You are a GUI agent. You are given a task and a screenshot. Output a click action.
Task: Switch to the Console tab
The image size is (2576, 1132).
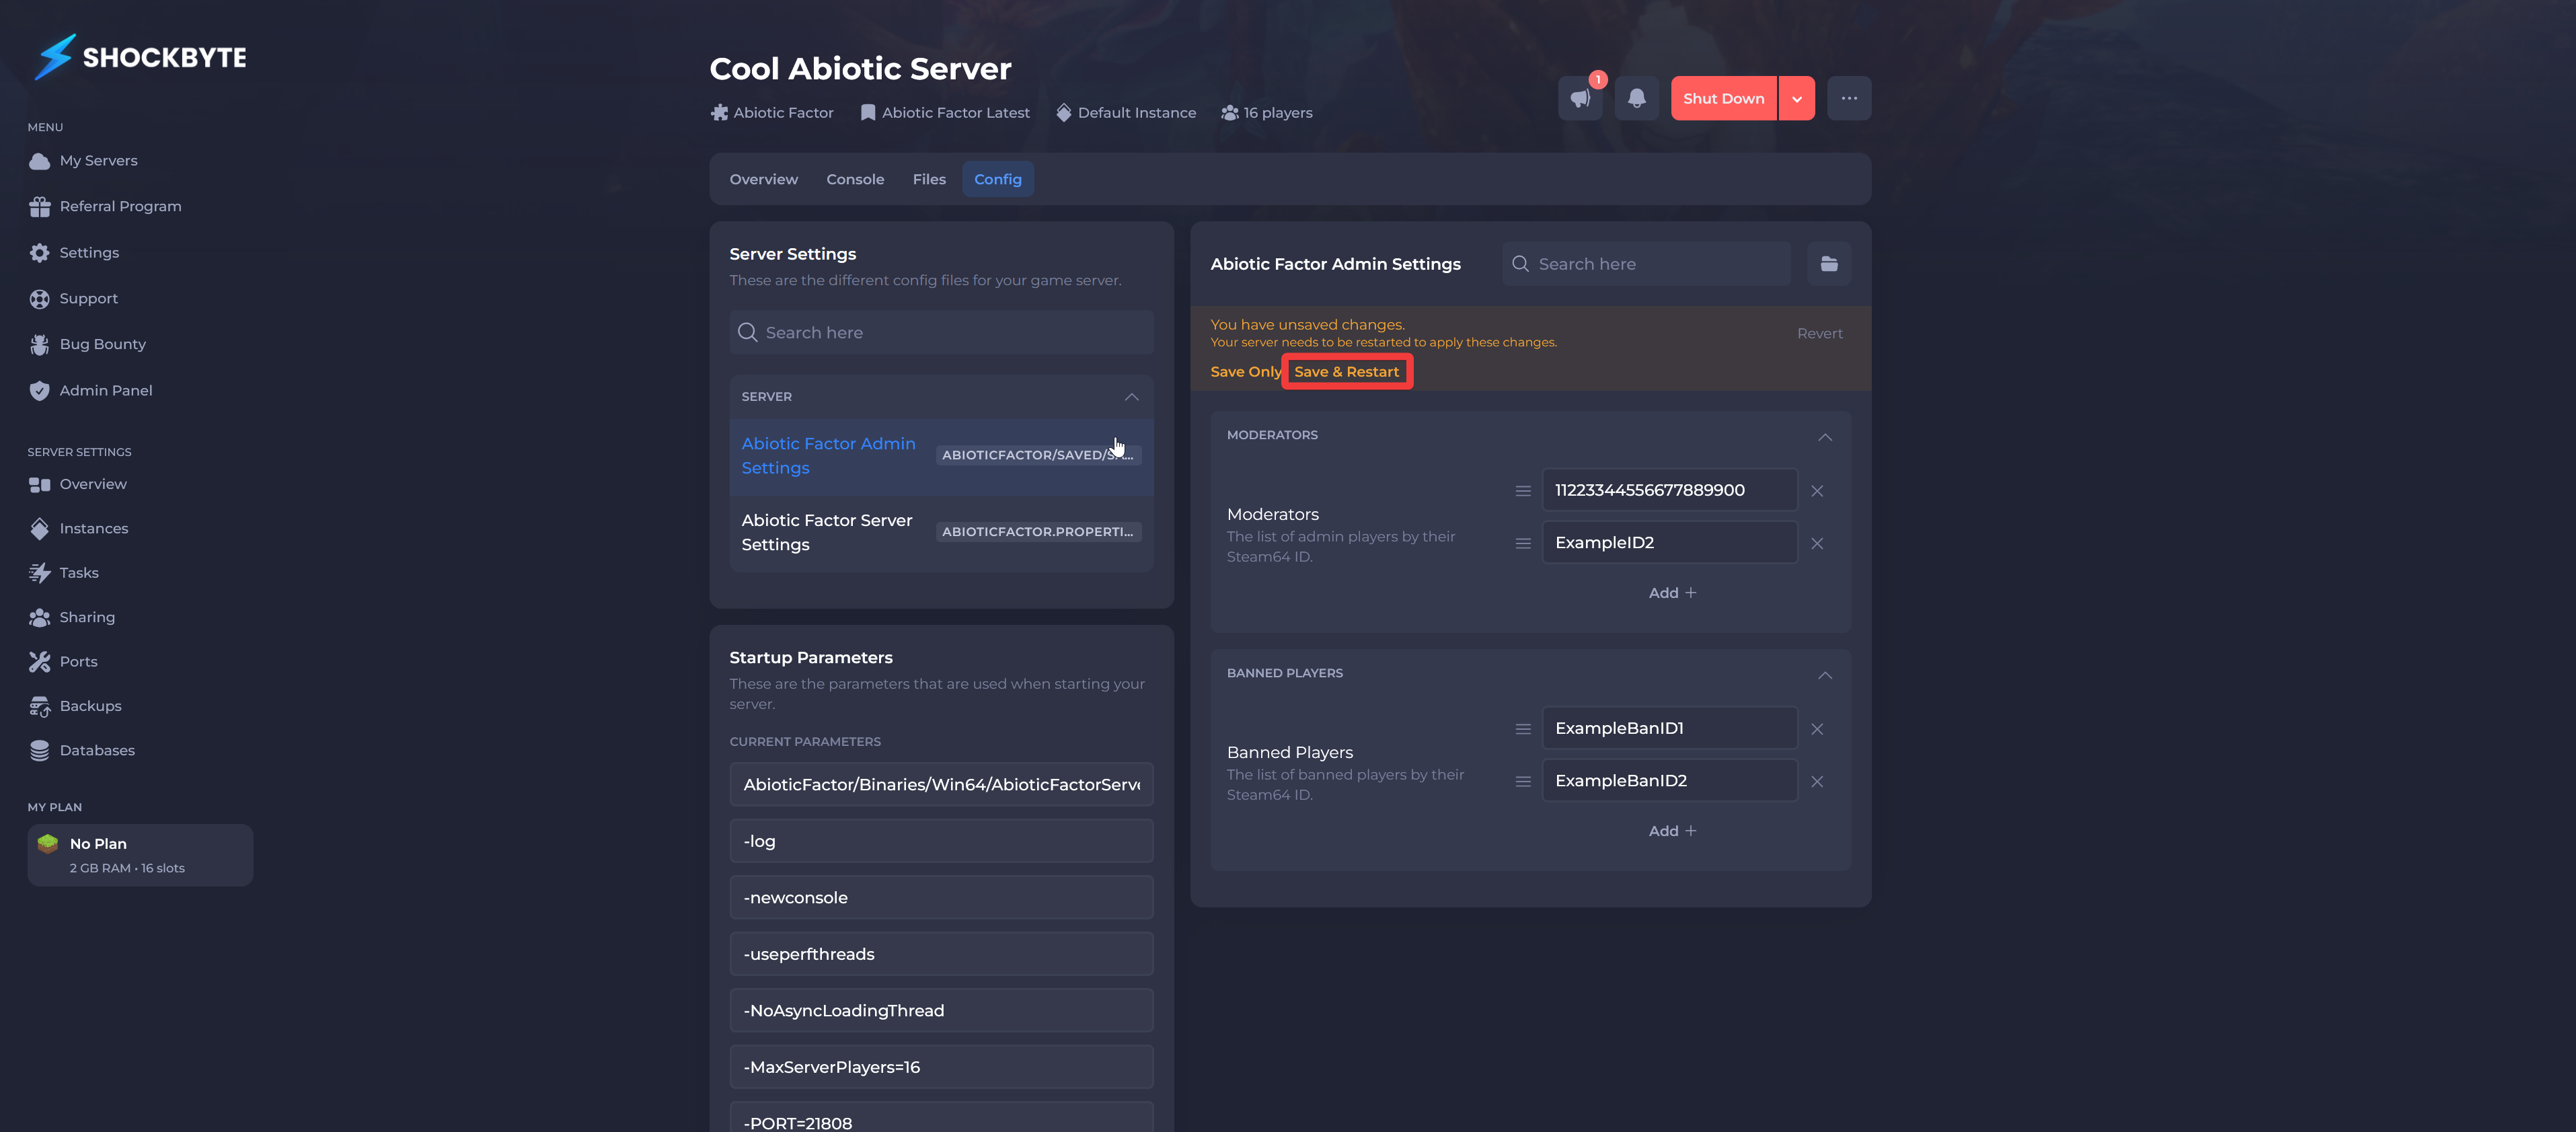click(854, 179)
